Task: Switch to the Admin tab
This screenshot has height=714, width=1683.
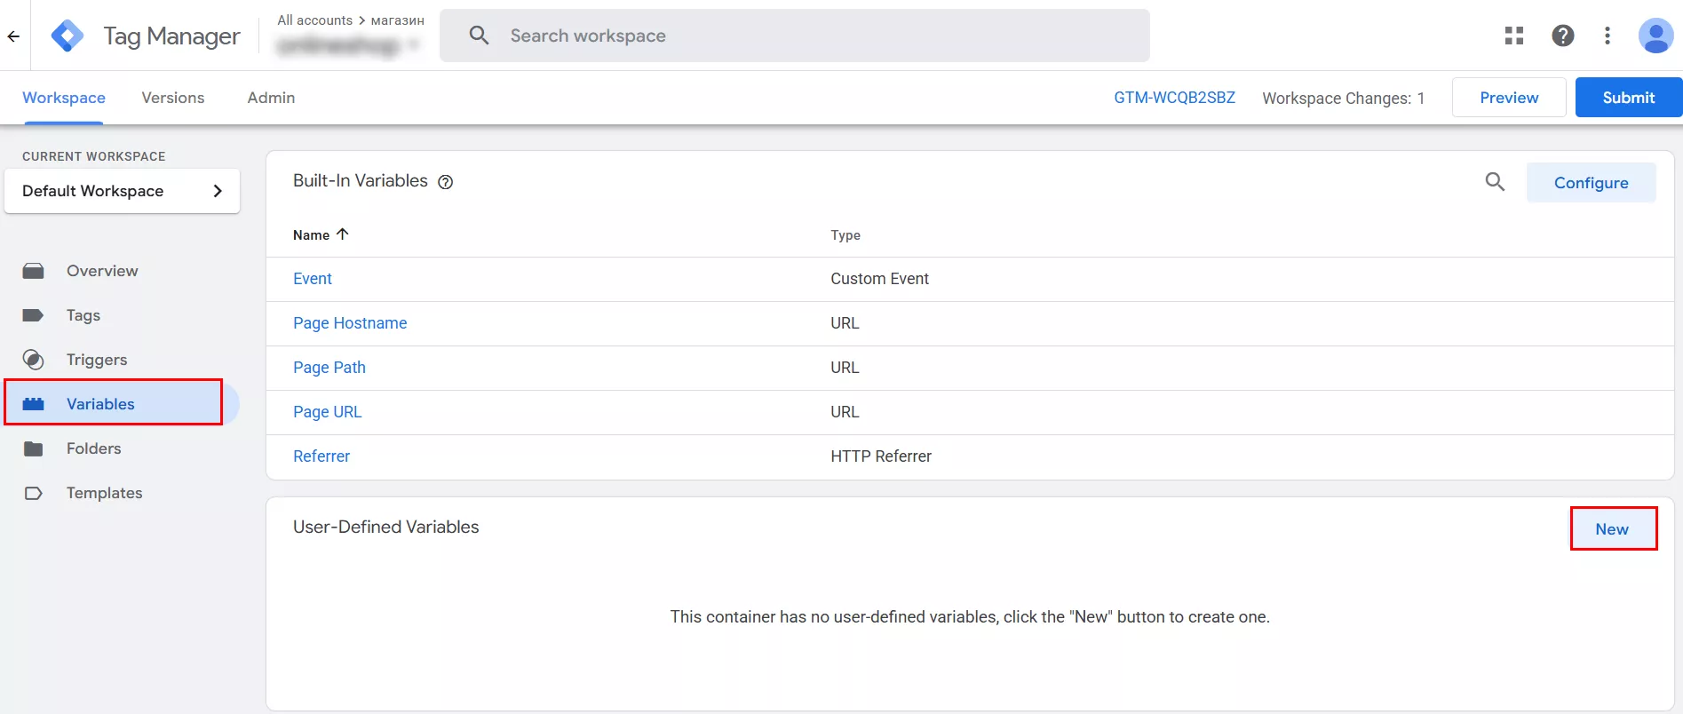Action: pos(271,98)
